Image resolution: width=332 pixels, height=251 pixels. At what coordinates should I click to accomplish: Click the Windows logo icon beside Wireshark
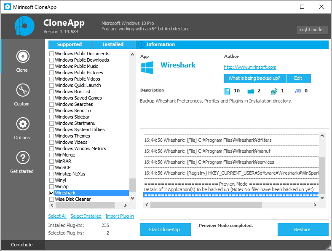tap(147, 67)
